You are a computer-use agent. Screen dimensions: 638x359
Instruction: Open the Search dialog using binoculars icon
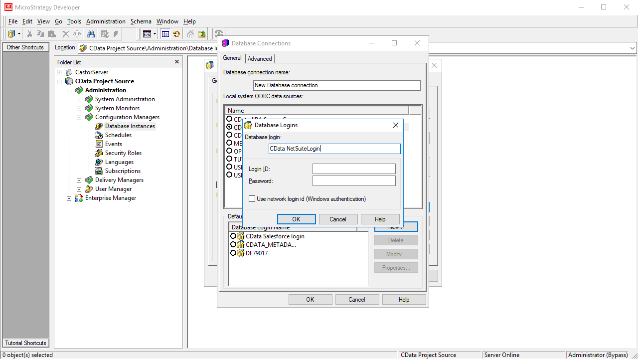[x=91, y=33]
